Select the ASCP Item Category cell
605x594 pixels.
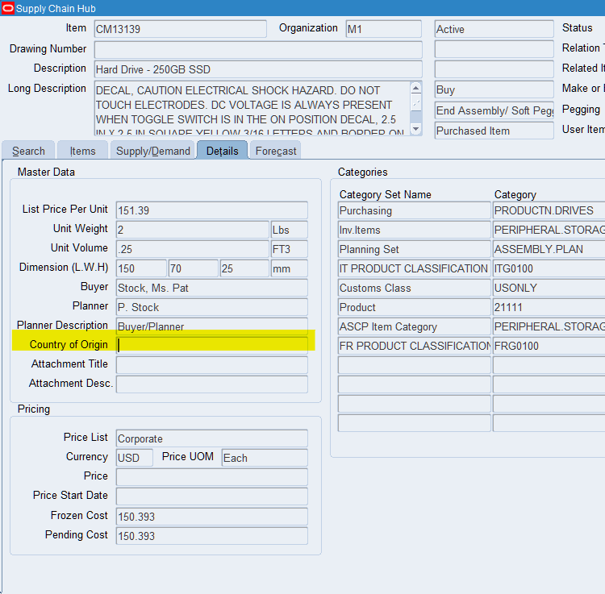(415, 326)
